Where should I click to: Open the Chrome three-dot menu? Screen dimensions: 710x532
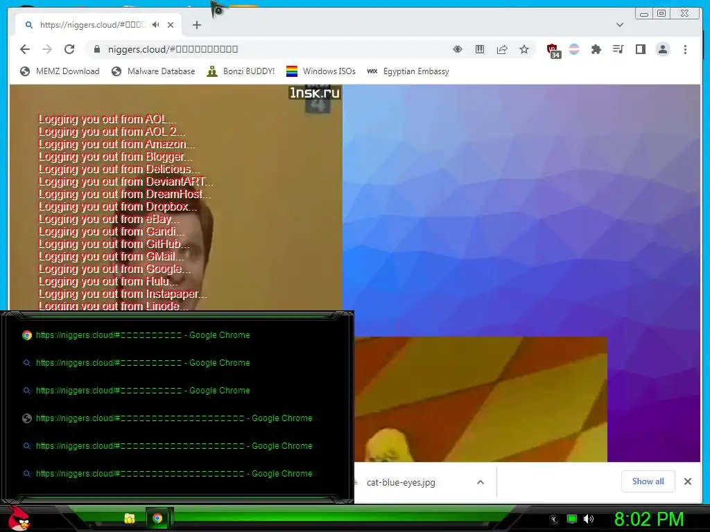pos(685,49)
